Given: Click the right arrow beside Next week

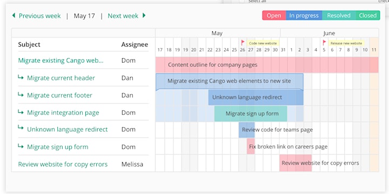Looking at the screenshot, I should [144, 16].
